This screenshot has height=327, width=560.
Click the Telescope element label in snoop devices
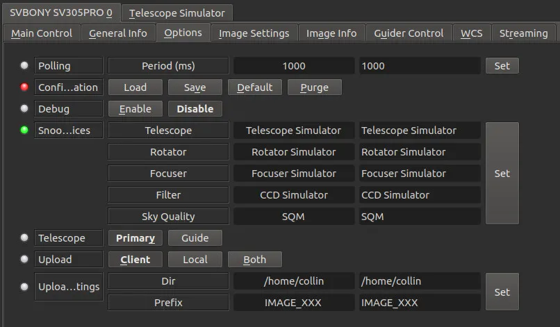pyautogui.click(x=168, y=131)
